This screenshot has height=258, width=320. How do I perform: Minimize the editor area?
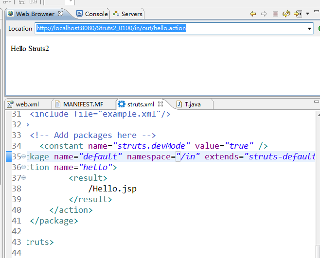[317, 102]
